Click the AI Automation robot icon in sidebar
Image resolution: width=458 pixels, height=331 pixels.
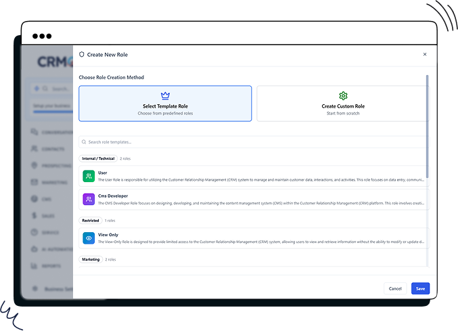(x=35, y=249)
